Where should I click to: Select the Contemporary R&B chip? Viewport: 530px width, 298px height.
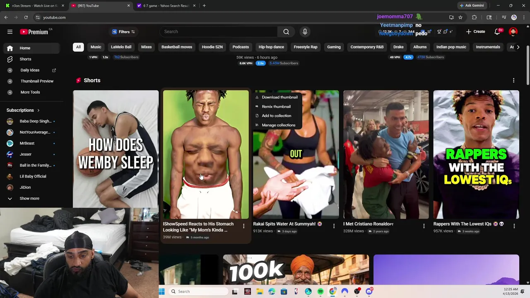367,47
